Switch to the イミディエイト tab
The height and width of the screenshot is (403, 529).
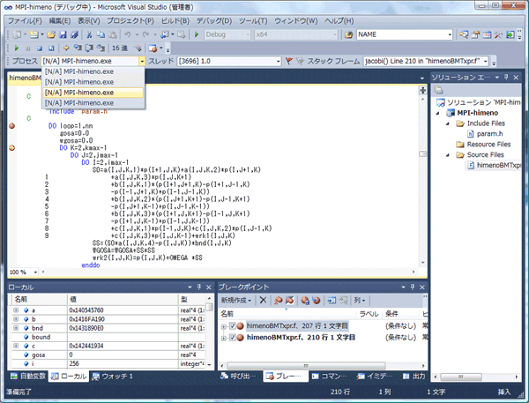(375, 377)
